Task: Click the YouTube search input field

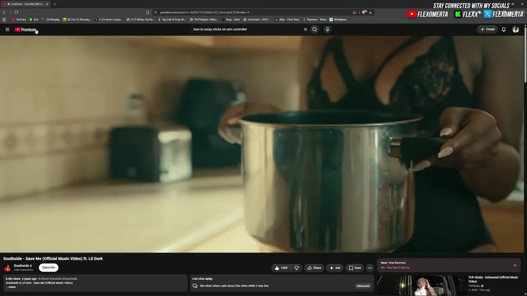Action: point(247,29)
